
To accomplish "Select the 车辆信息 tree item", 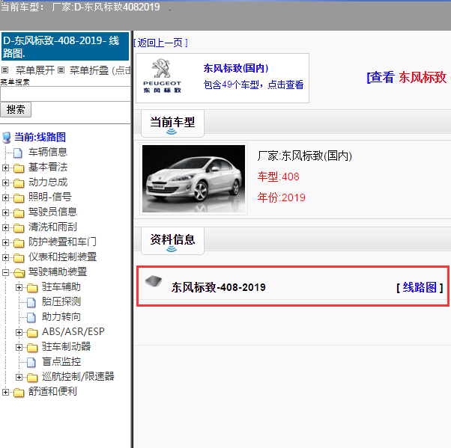I will (48, 153).
